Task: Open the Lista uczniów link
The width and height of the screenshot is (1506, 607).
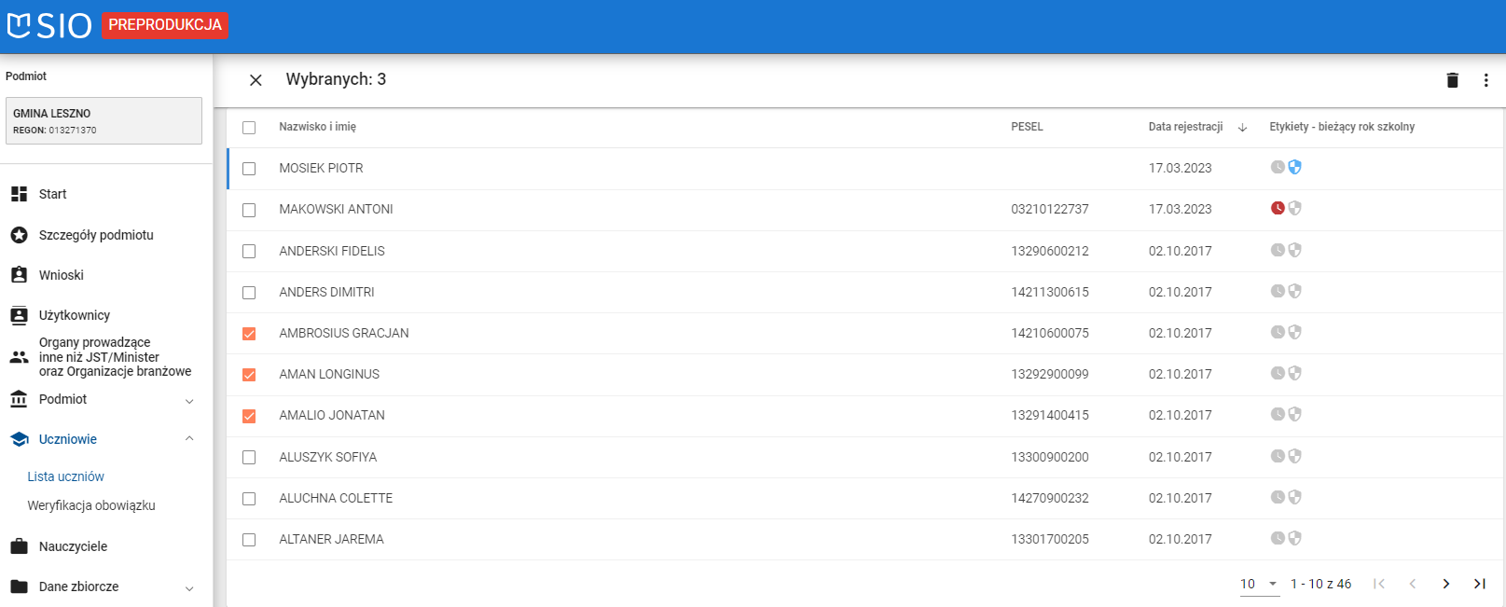Action: (x=66, y=476)
